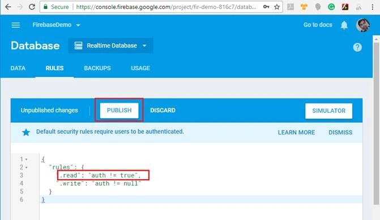Click the blue star icon in banner
Image resolution: width=380 pixels, height=220 pixels.
point(26,132)
